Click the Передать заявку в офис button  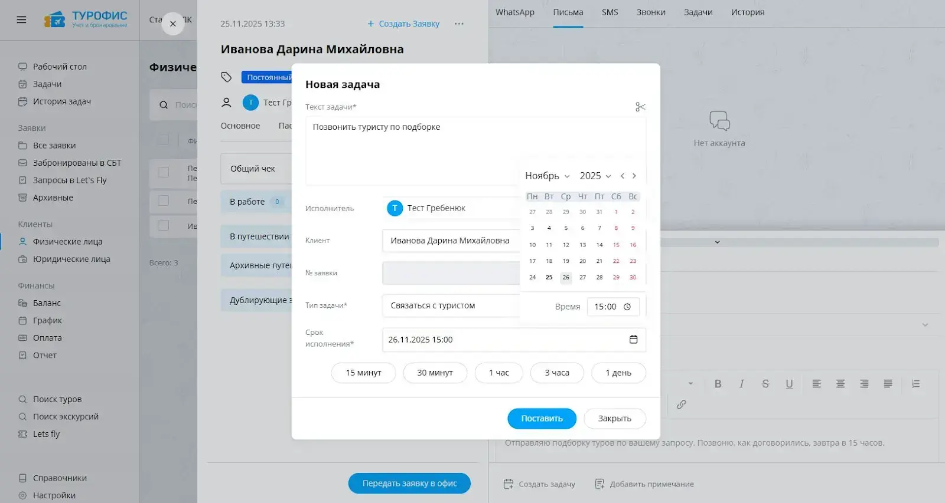click(x=409, y=484)
